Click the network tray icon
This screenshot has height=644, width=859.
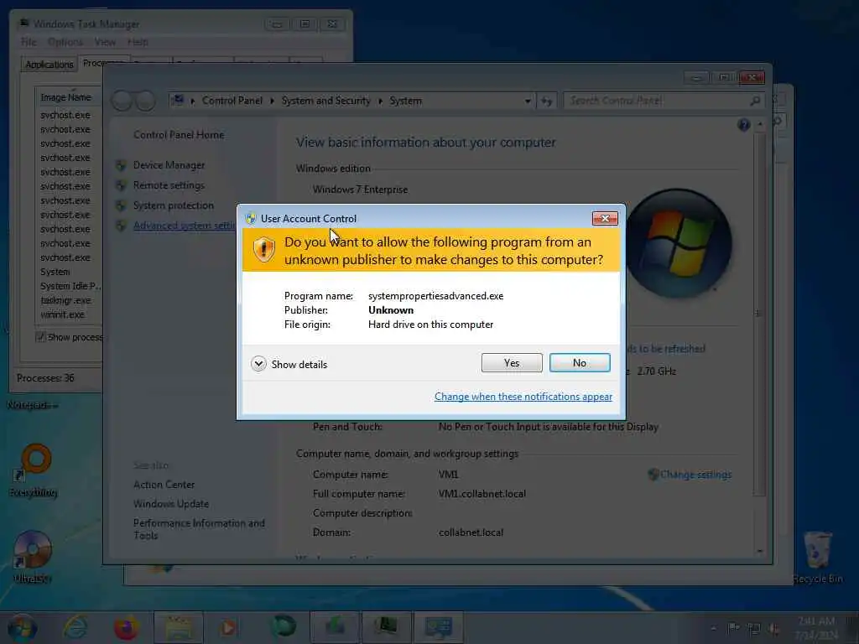click(754, 629)
